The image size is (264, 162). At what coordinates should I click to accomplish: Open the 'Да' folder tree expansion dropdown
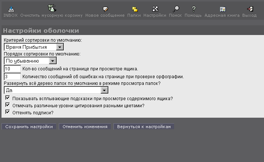[56, 90]
